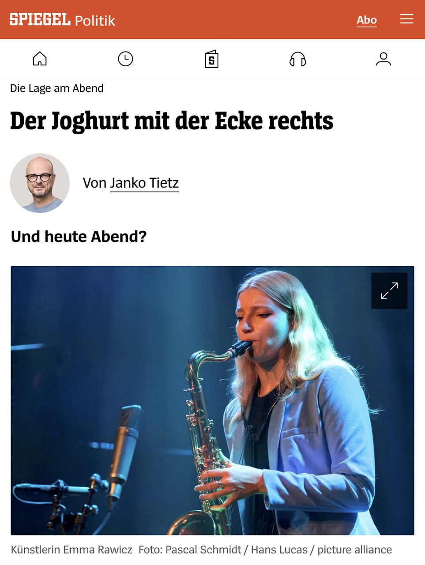The height and width of the screenshot is (565, 425).
Task: Click the 'Und heute Abend?' subheading
Action: (x=79, y=237)
